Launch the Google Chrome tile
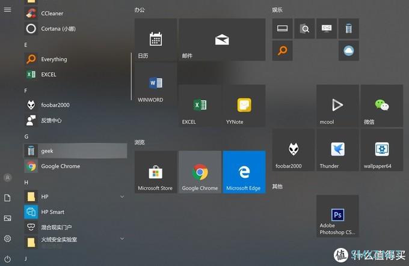This screenshot has height=266, width=409. [x=200, y=172]
